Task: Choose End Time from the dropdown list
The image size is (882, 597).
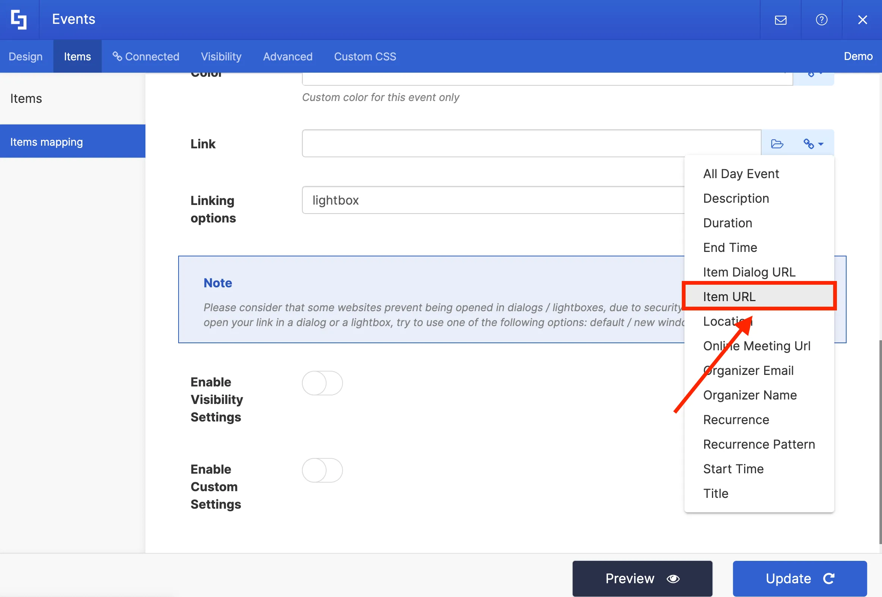Action: [x=759, y=247]
